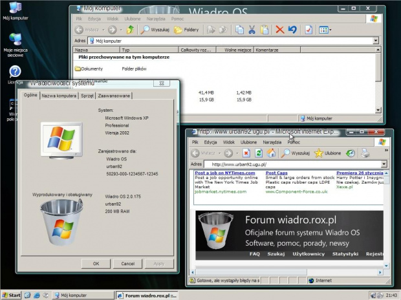Click the Mój komputer address field

(230, 41)
